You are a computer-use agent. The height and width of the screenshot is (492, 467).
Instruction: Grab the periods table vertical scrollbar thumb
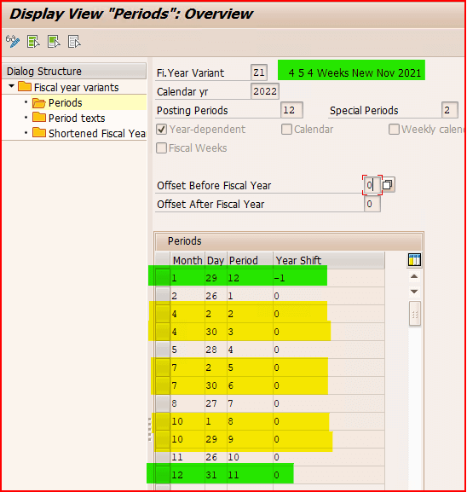(415, 314)
